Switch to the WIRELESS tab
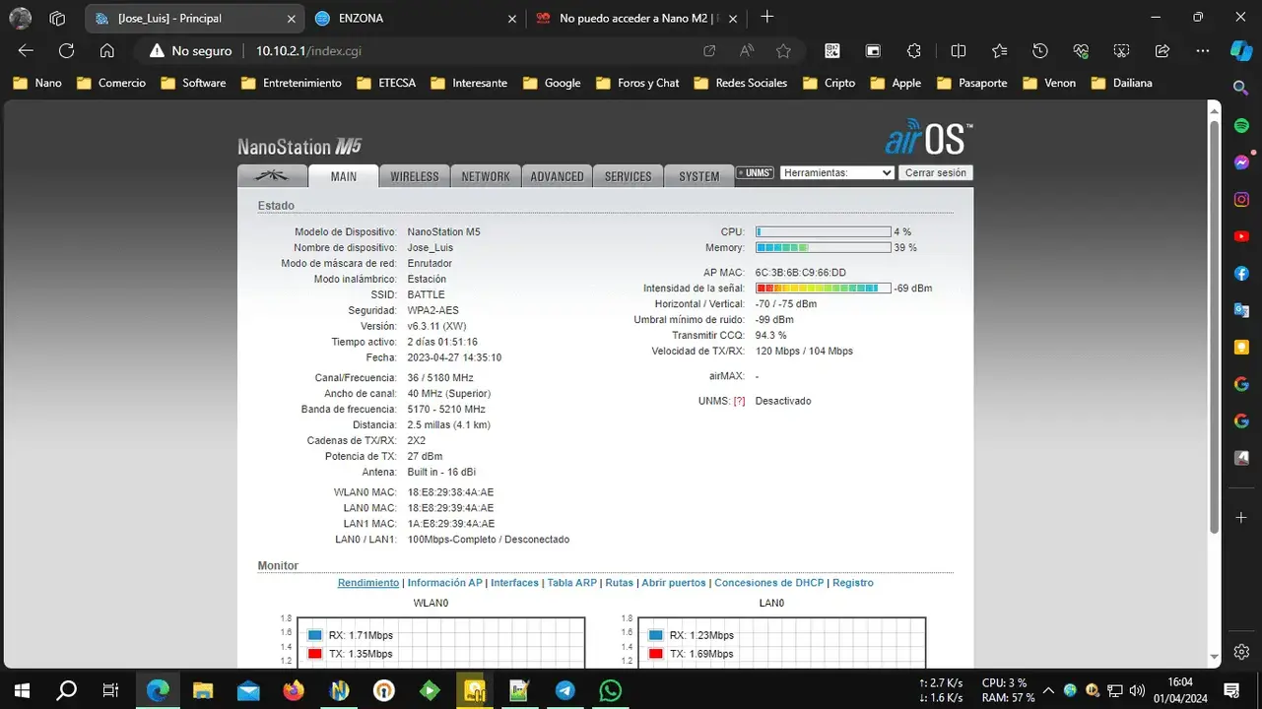This screenshot has height=709, width=1262. pos(414,176)
